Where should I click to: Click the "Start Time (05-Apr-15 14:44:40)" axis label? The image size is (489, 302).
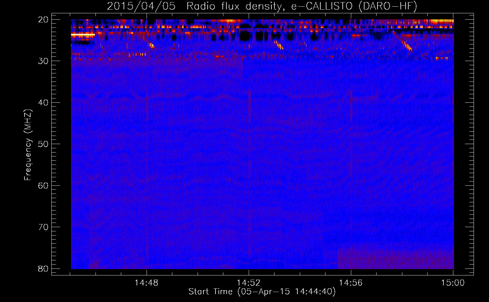click(262, 292)
